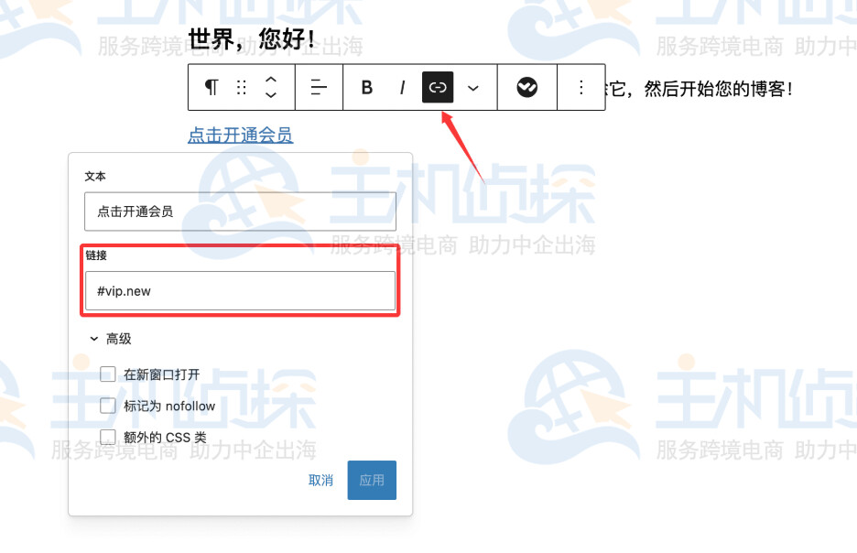This screenshot has height=553, width=857.
Task: Toggle italic formatting with the I icon
Action: click(x=402, y=87)
